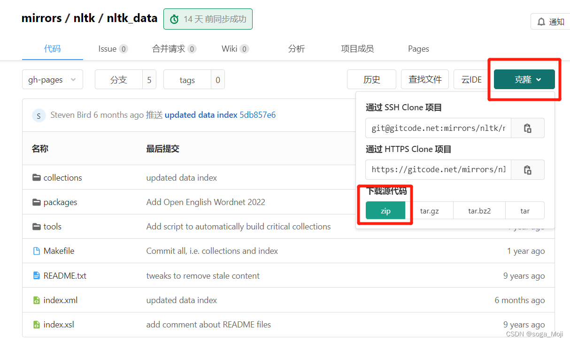570x342 pixels.
Task: Click the notification bell icon
Action: (x=541, y=22)
